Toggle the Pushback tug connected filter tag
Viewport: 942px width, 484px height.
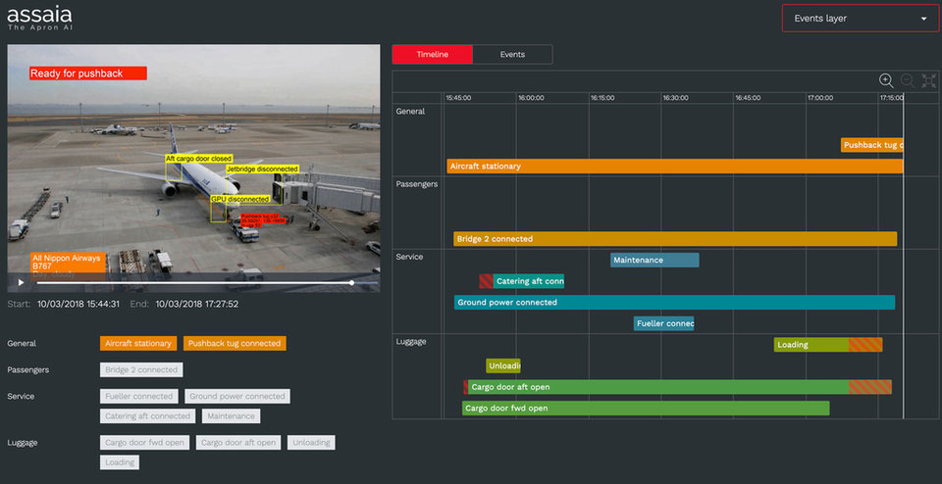[234, 344]
